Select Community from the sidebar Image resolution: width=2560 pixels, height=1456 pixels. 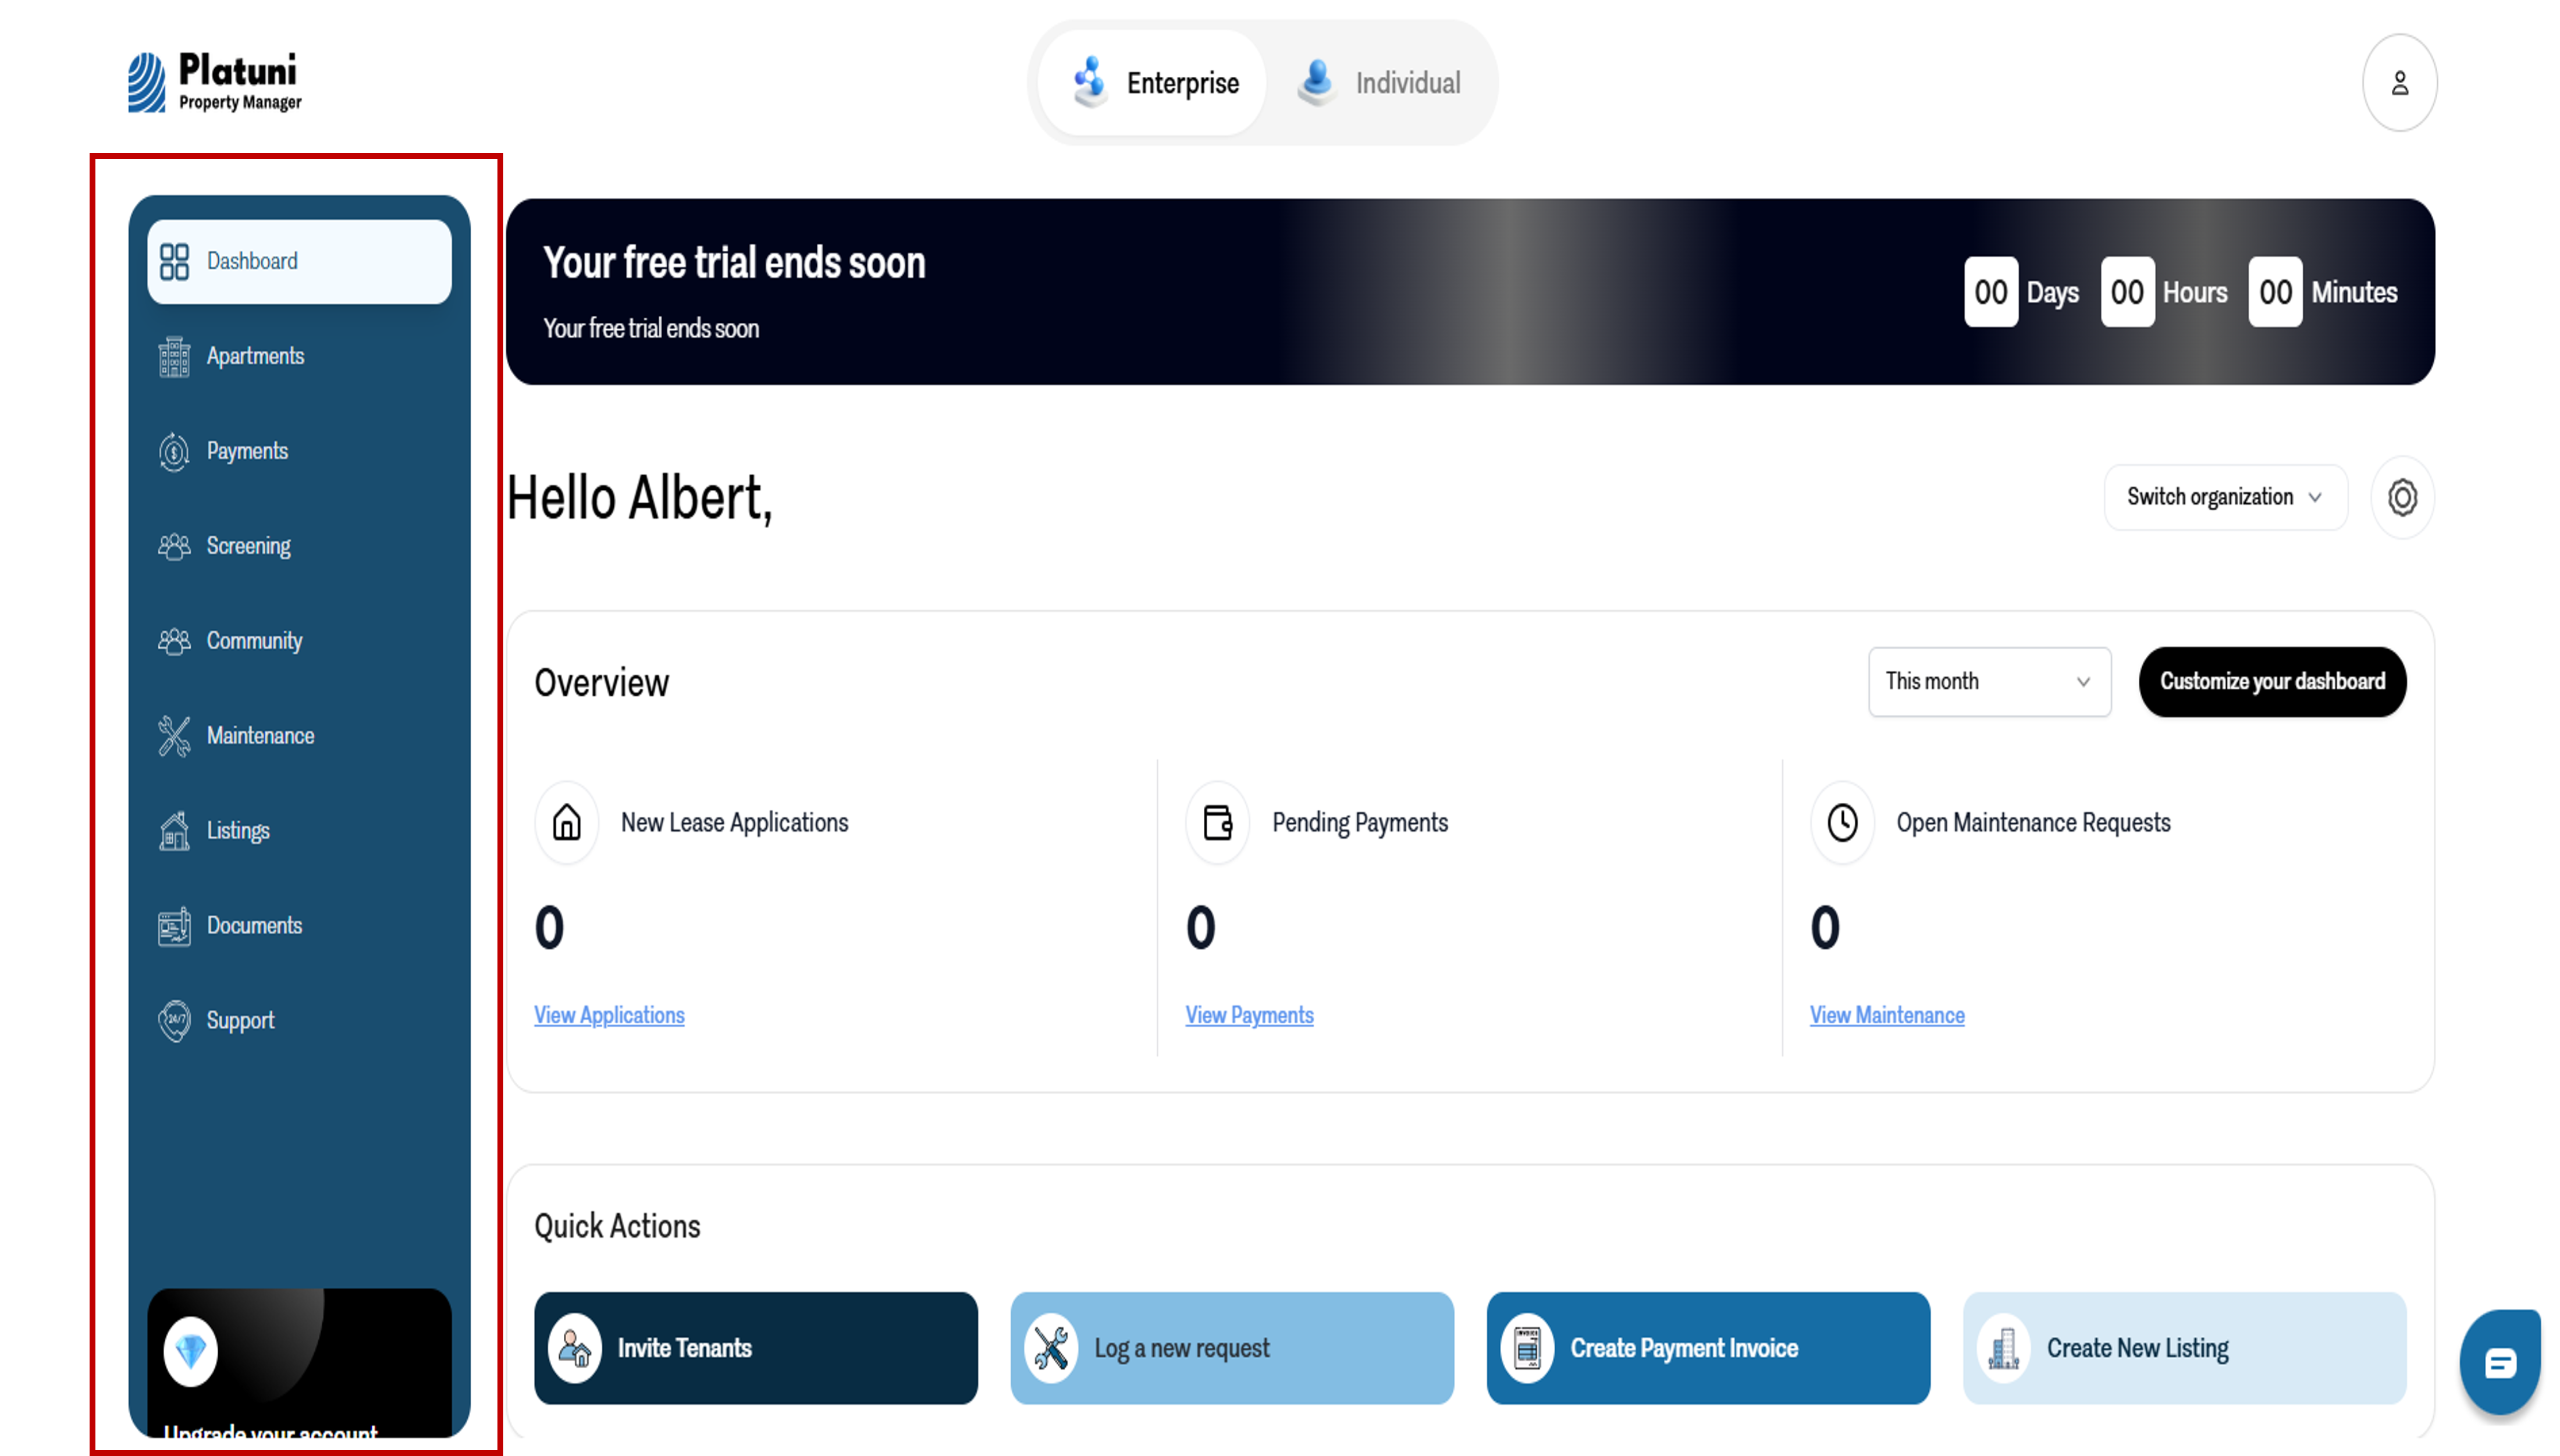(299, 641)
